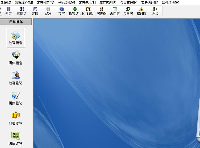The width and height of the screenshot is (200, 148).
Task: Open the 会员营销[H] menu
Action: [129, 3]
